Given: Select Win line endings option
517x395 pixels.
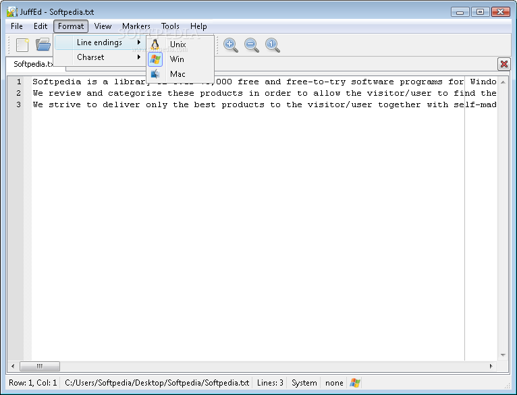Looking at the screenshot, I should [x=180, y=59].
